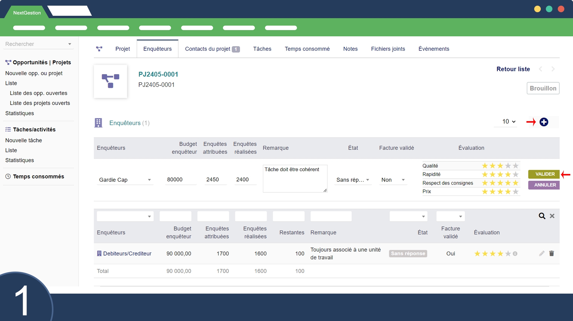Click the plus icon to add an enquêteur
Image resolution: width=573 pixels, height=321 pixels.
click(544, 122)
